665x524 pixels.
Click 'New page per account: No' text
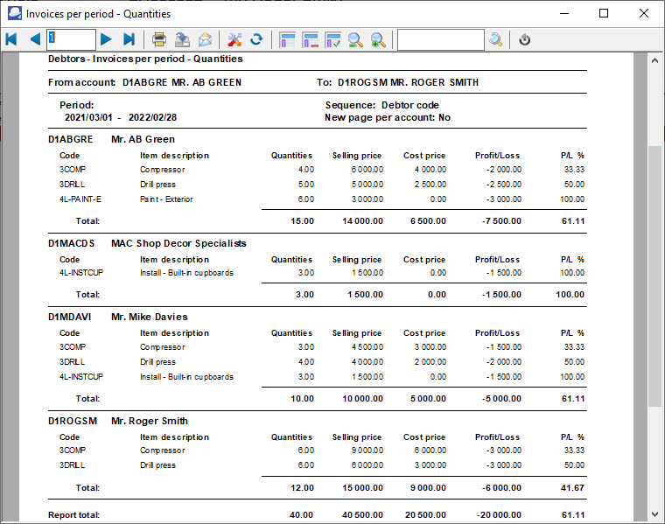pyautogui.click(x=388, y=117)
